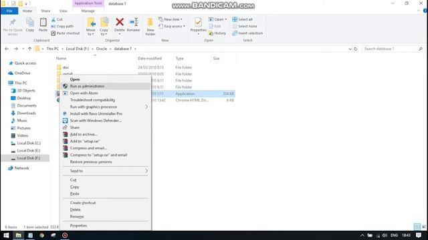The image size is (428, 240).
Task: Select Network in navigation pane
Action: [x=21, y=168]
